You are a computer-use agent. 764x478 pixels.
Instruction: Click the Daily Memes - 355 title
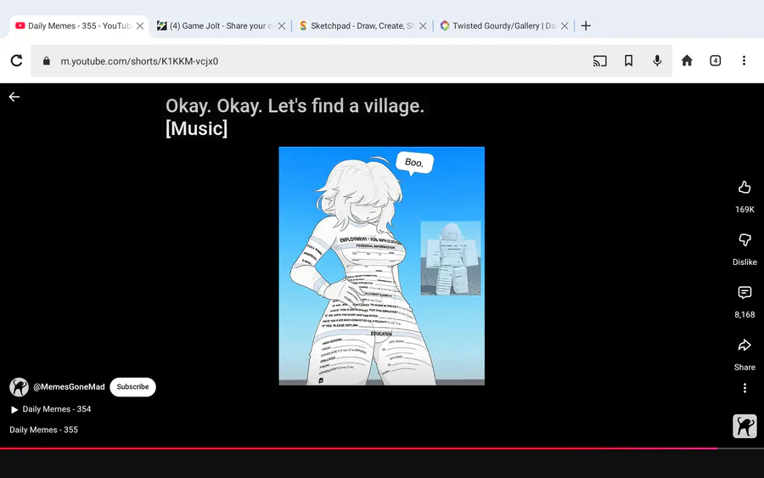coord(44,430)
